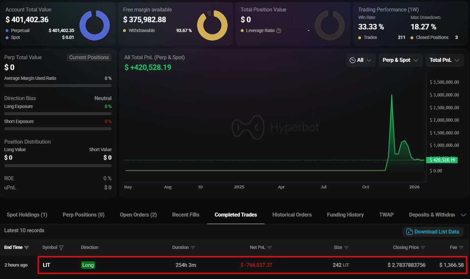
Task: Click the Trades count 211
Action: click(401, 38)
